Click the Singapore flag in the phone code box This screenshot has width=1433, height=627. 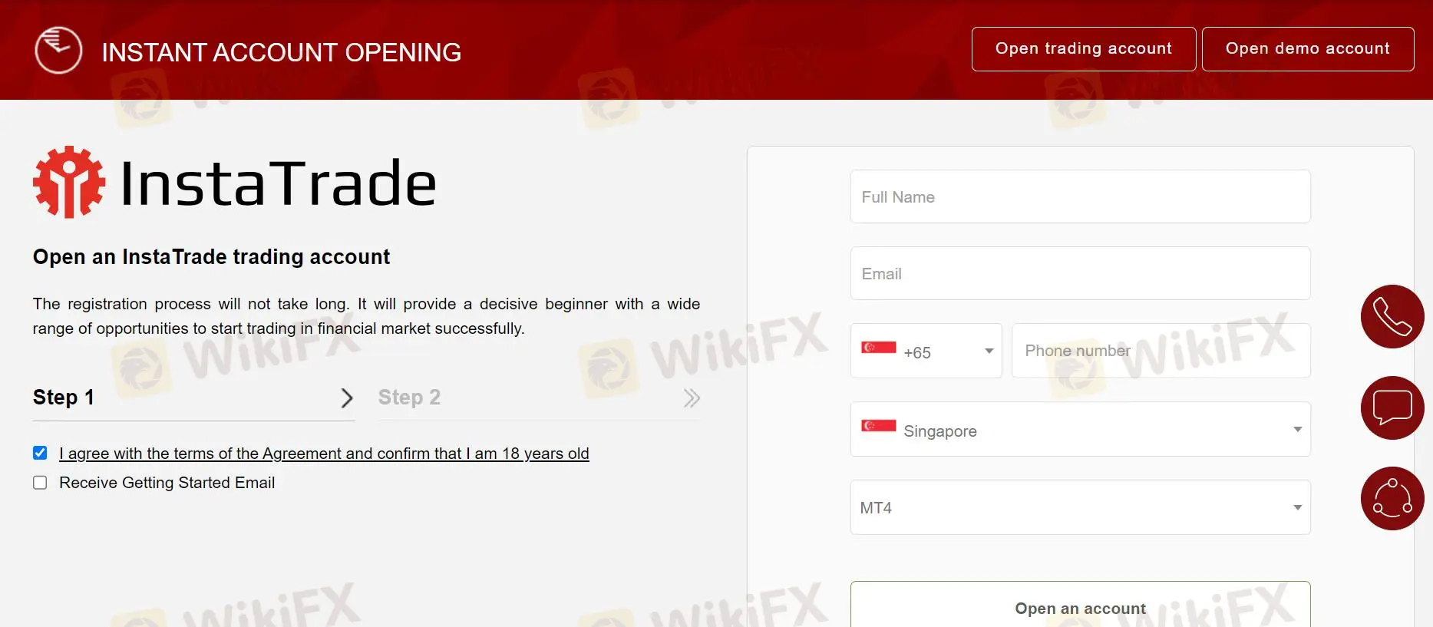[x=879, y=347]
